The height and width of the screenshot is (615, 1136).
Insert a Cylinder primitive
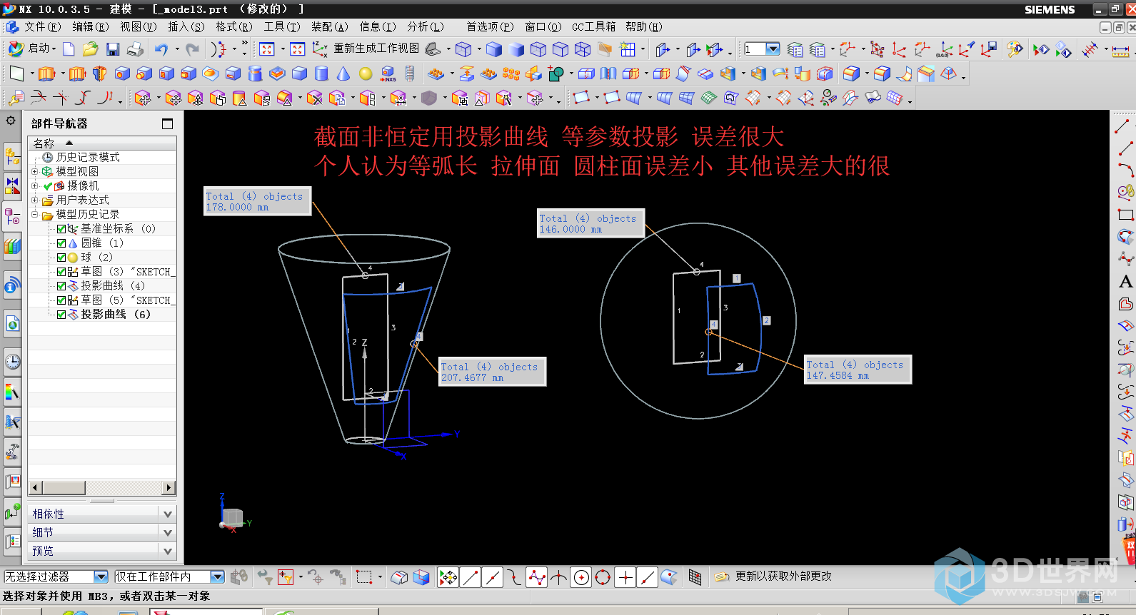321,73
